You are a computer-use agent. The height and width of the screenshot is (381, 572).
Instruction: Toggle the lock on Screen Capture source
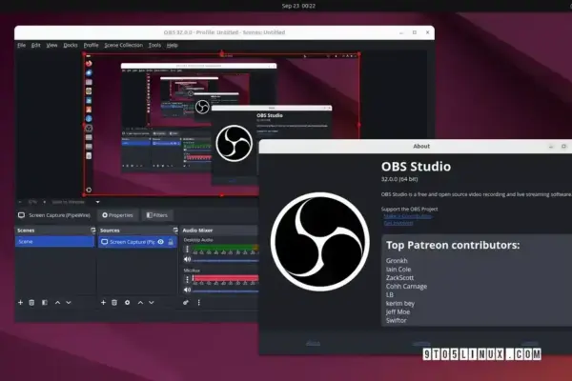point(171,242)
